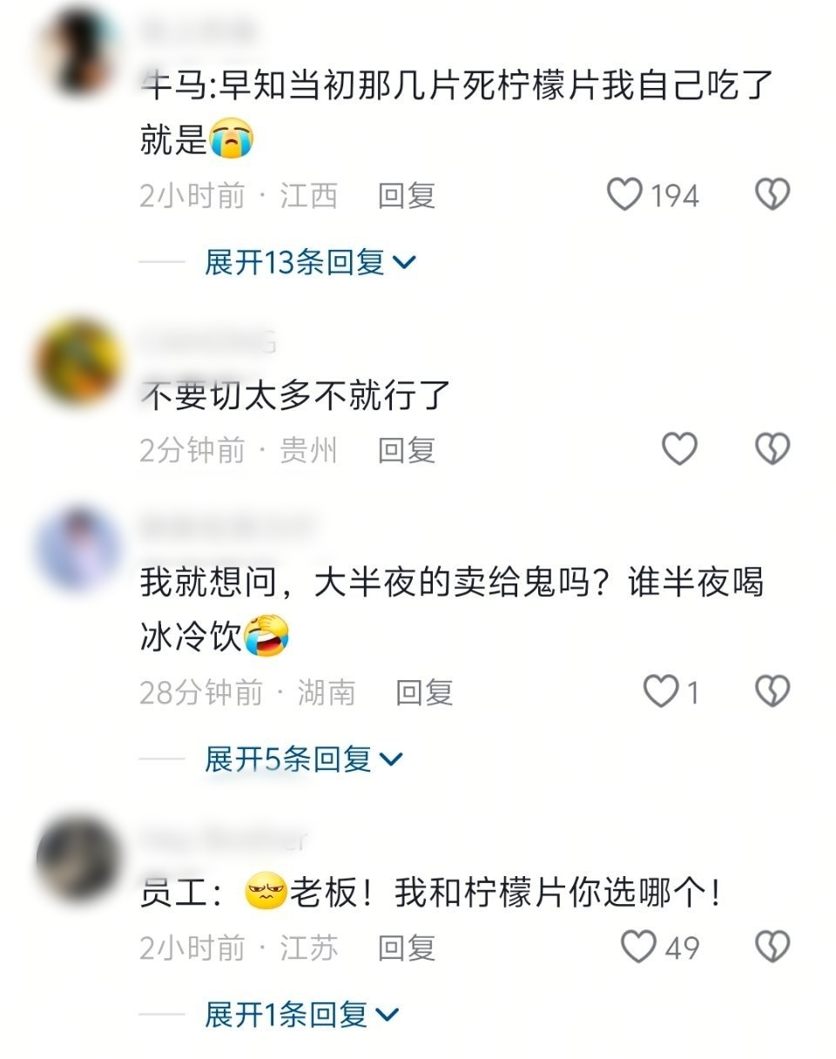The width and height of the screenshot is (836, 1059).
Task: Tap broken heart on the 江苏 comment
Action: [772, 947]
